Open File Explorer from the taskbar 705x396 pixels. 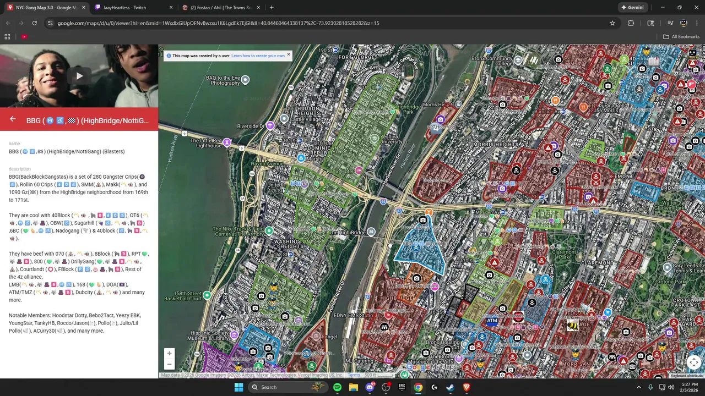tap(353, 387)
